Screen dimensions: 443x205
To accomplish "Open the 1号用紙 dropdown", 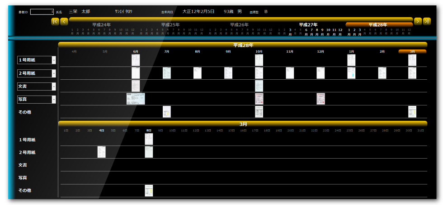I will click(54, 60).
